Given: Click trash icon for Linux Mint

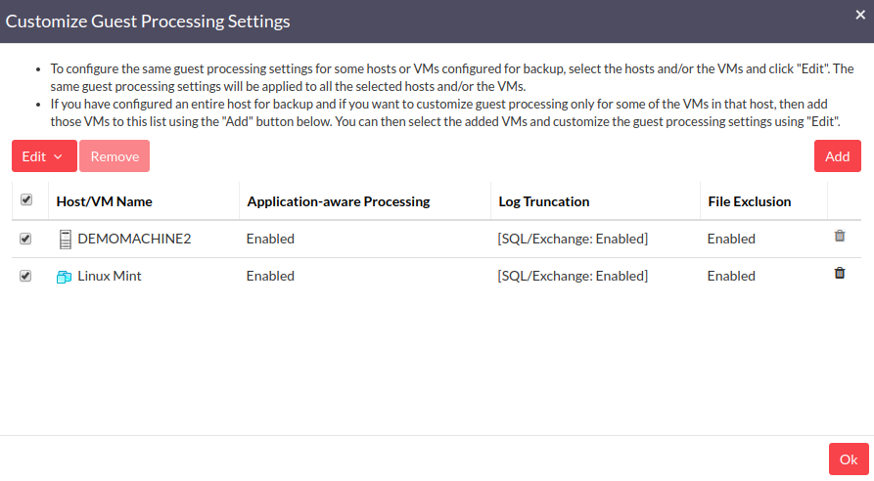Looking at the screenshot, I should tap(840, 273).
